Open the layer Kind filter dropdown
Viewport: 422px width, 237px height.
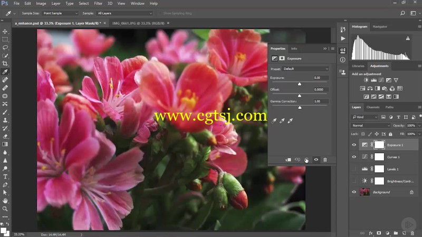tap(365, 117)
